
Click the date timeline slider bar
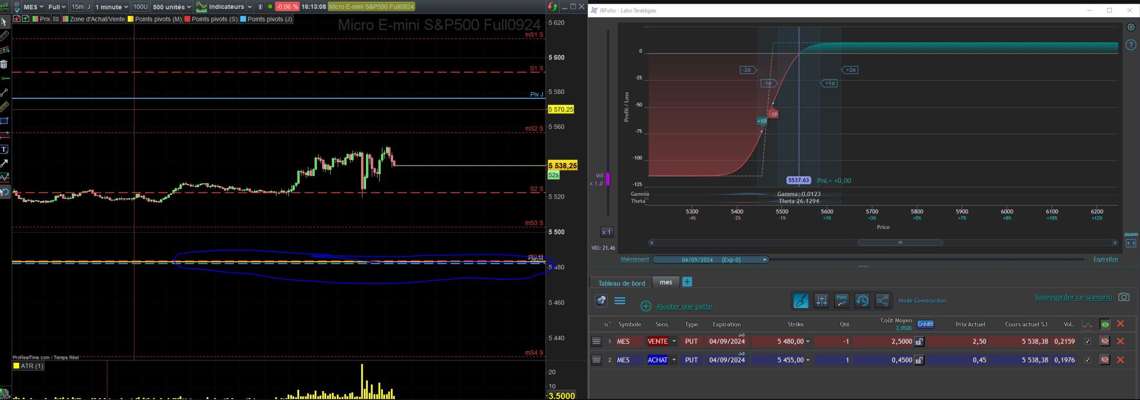(710, 260)
